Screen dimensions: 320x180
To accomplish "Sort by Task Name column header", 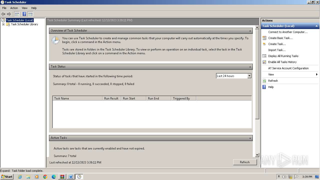I will 77,98.
